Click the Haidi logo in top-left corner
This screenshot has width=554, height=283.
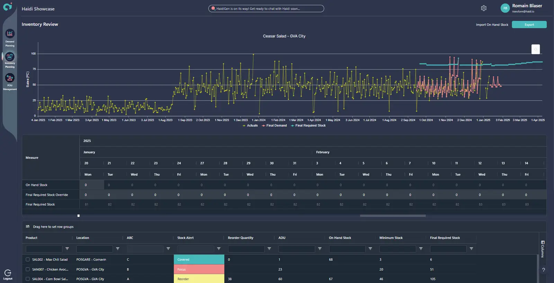[8, 7]
